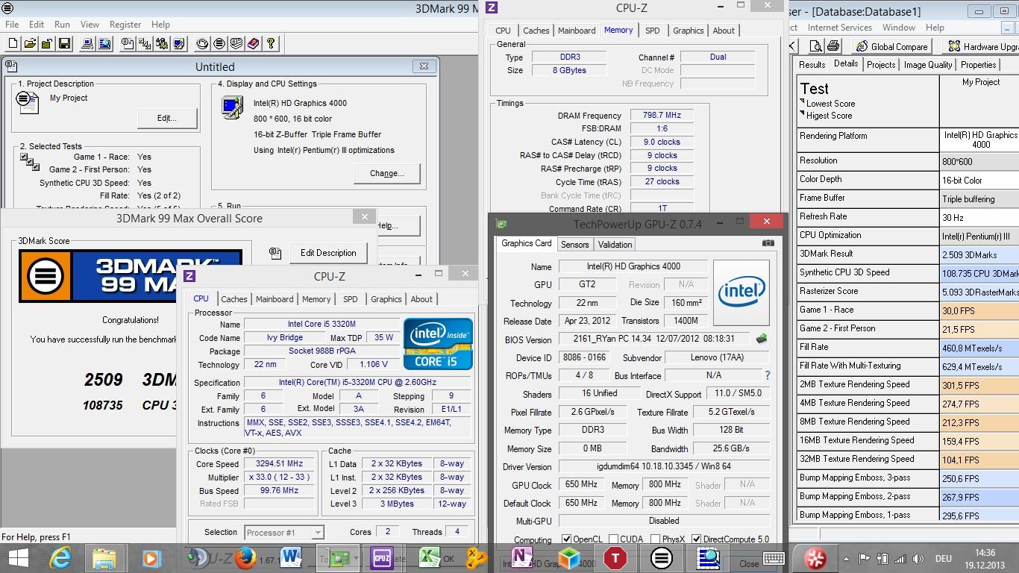Viewport: 1019px width, 573px height.
Task: Click the purple CPU-Z taskbar icon
Action: [382, 557]
